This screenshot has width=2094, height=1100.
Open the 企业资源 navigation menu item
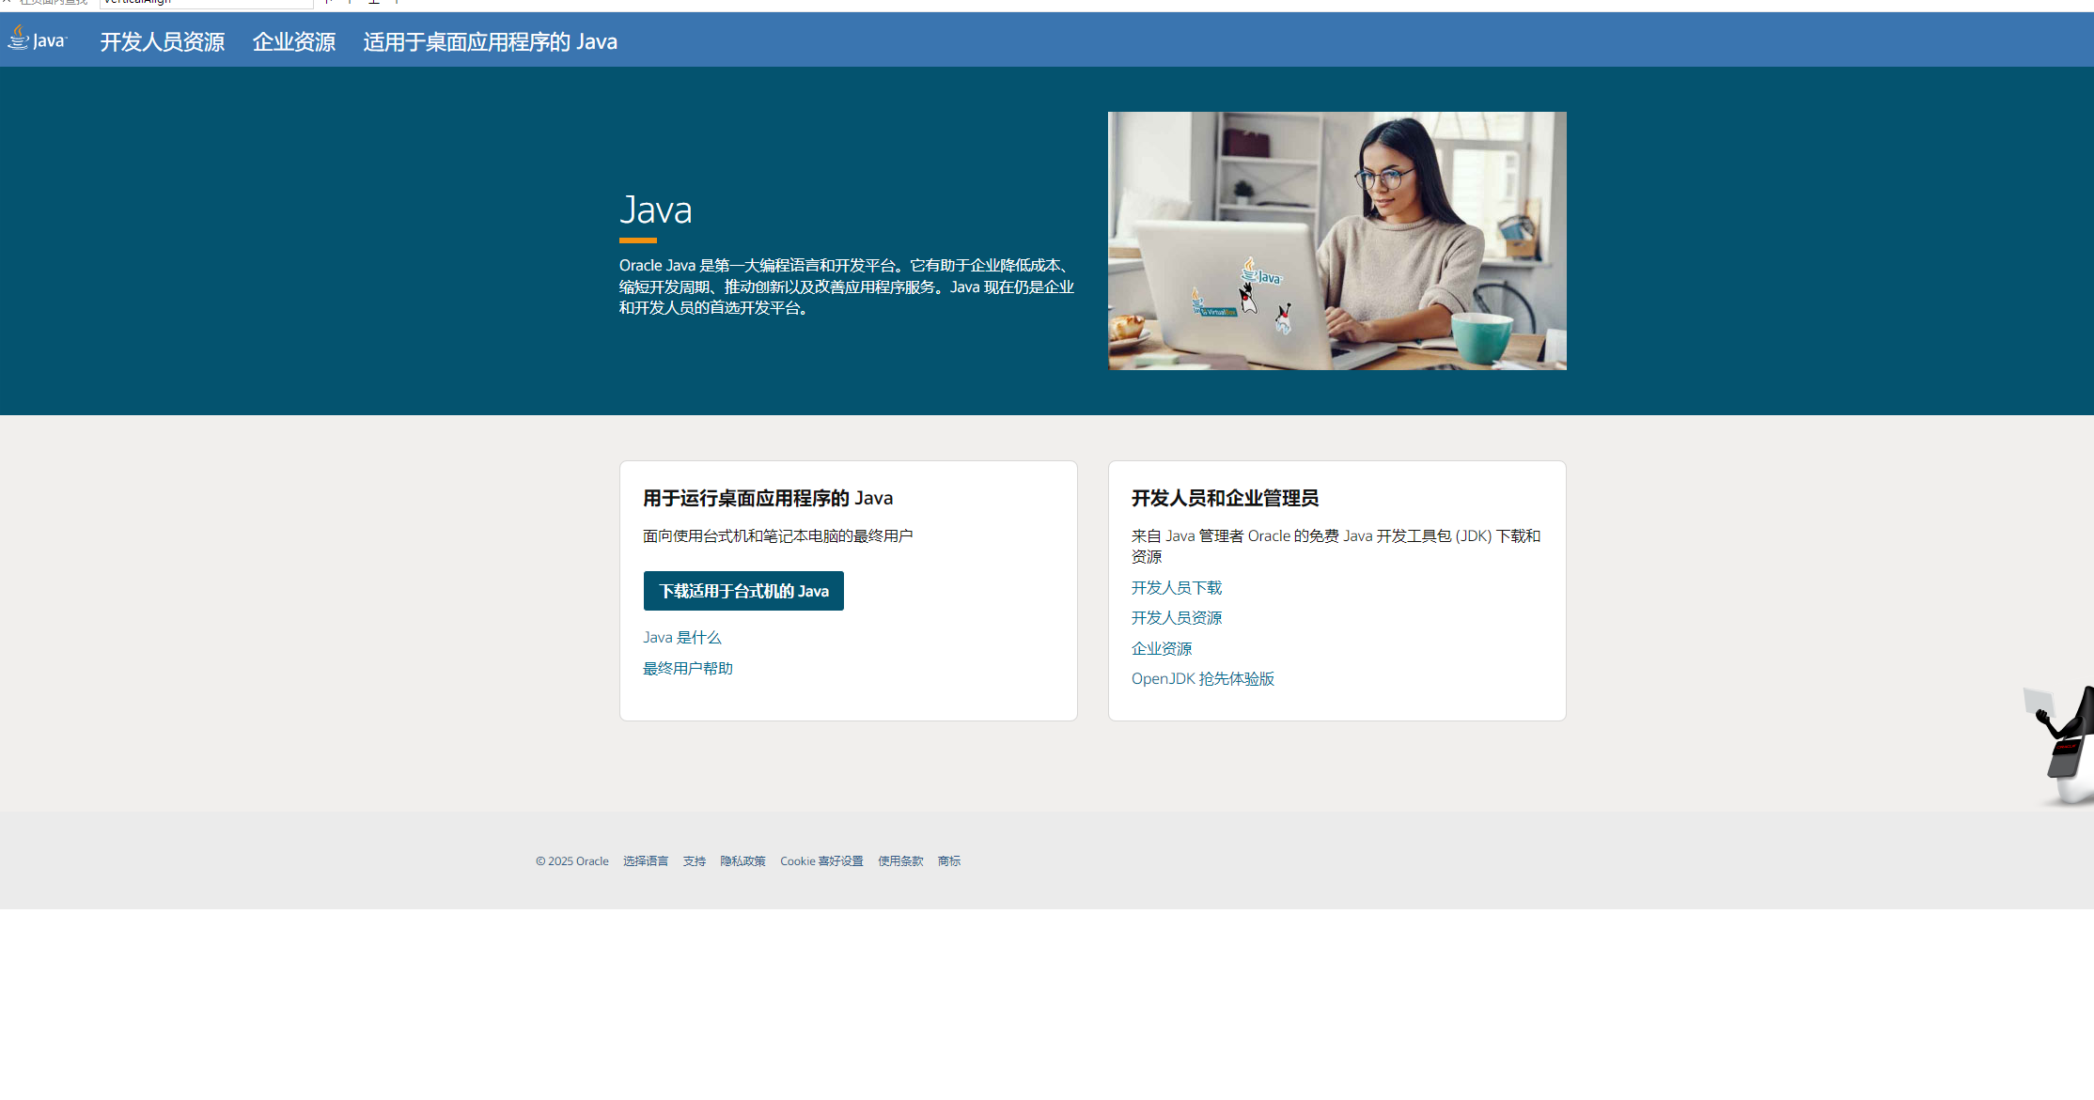[294, 41]
